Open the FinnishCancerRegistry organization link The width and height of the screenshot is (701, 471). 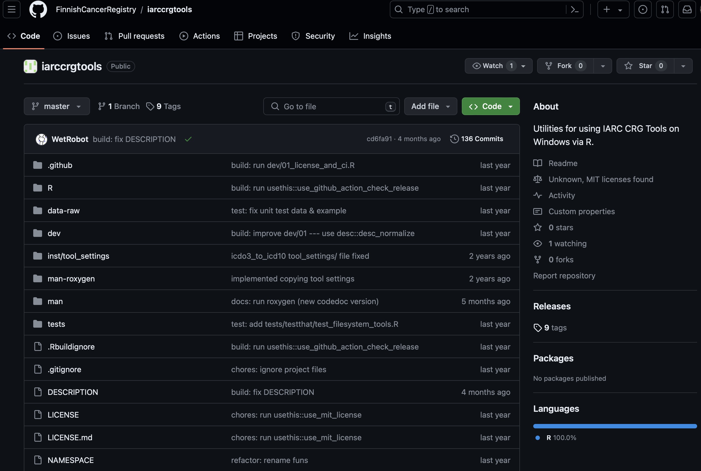click(96, 9)
